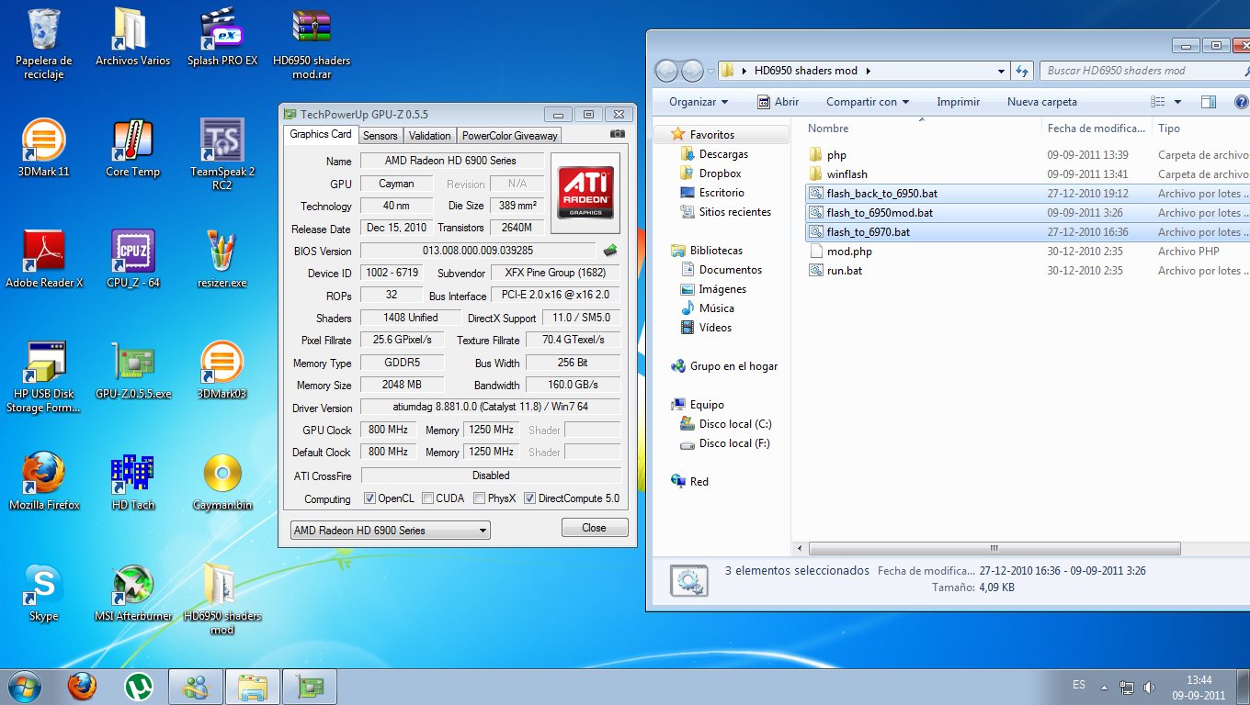Open Core Temp desktop shortcut
Viewport: 1250px width, 705px height.
coord(132,148)
